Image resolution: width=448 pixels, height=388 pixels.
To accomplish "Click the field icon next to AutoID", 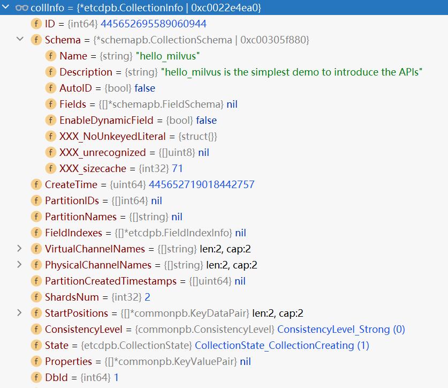I will [x=51, y=88].
